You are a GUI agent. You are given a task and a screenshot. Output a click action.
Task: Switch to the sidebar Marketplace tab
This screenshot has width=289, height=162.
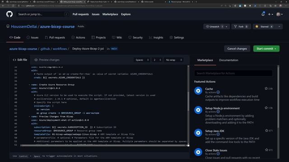point(205,60)
